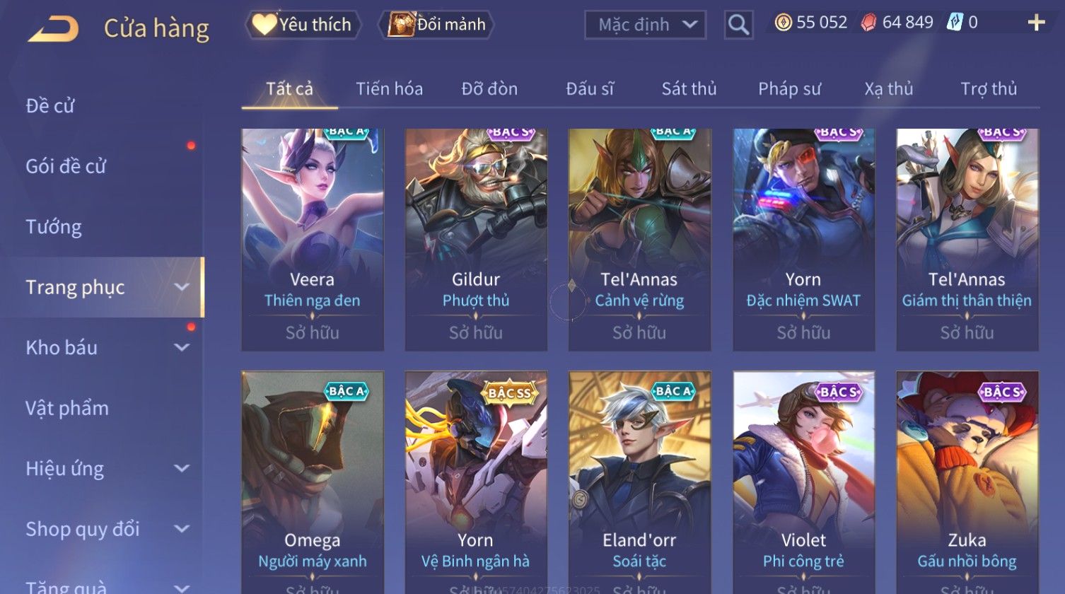Open search with the magnifier icon

tap(738, 25)
